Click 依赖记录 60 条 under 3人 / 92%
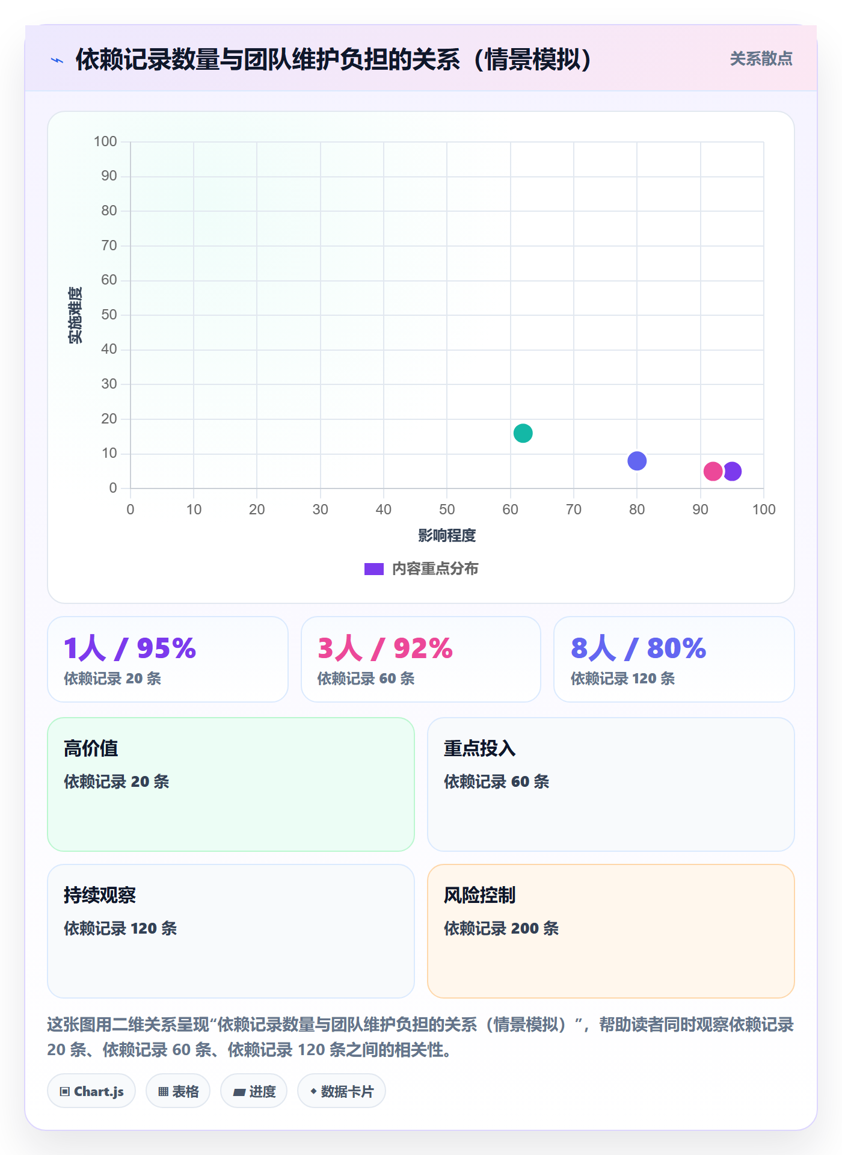The width and height of the screenshot is (842, 1155). coord(366,679)
